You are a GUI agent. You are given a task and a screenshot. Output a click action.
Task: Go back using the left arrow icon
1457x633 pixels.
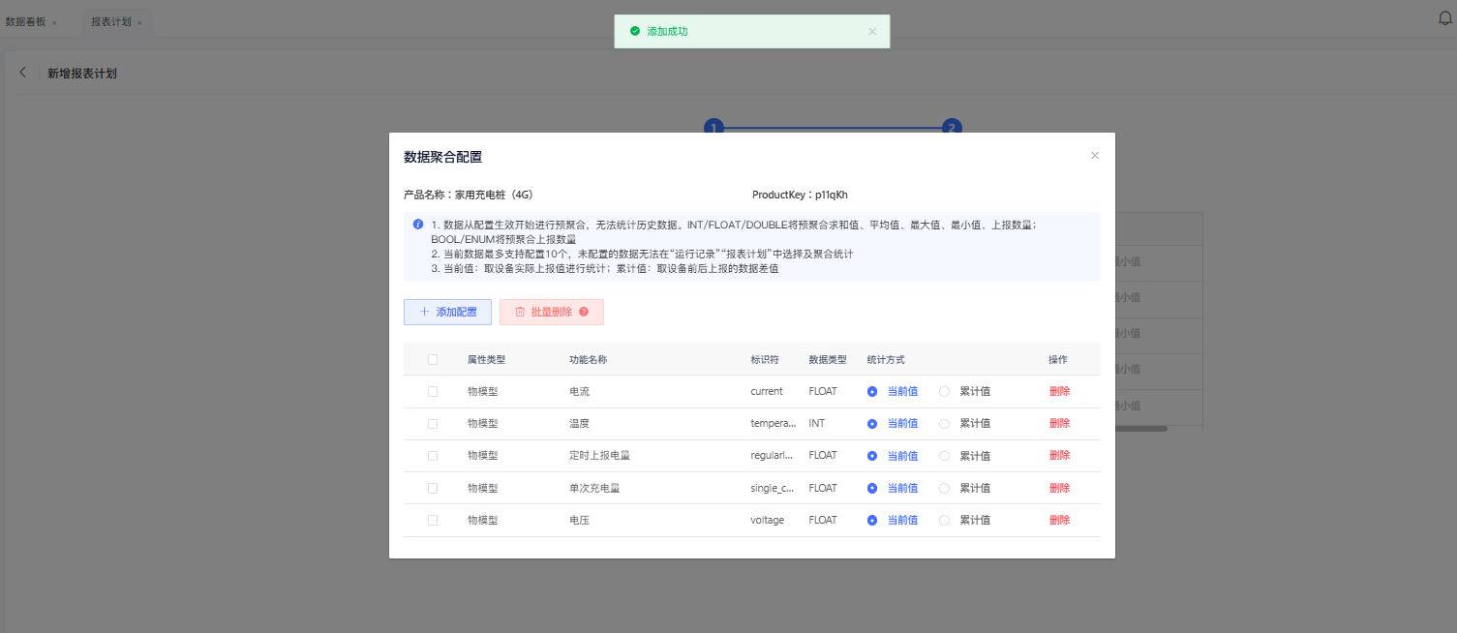click(x=23, y=73)
